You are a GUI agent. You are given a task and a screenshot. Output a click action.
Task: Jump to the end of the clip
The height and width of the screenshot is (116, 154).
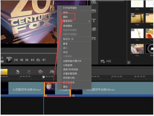pos(32,60)
